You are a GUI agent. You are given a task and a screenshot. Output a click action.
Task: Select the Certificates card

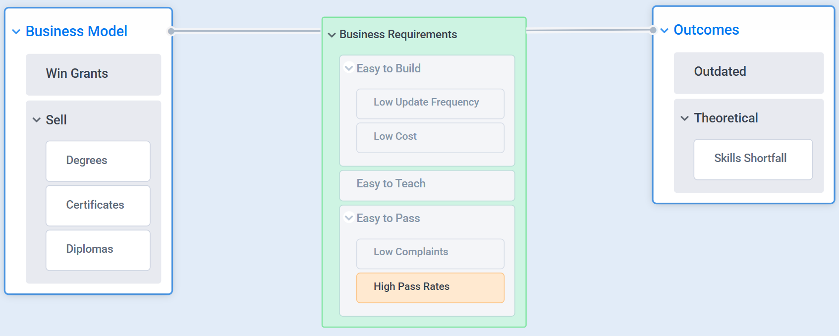click(x=98, y=205)
